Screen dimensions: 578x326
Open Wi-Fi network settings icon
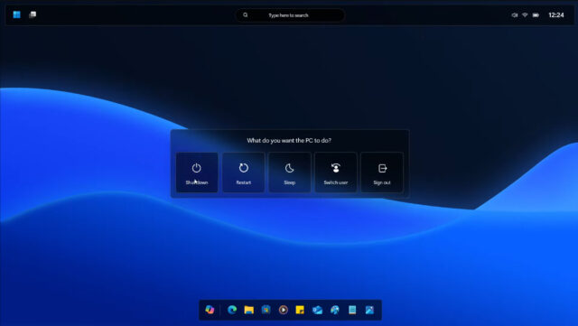pyautogui.click(x=525, y=15)
